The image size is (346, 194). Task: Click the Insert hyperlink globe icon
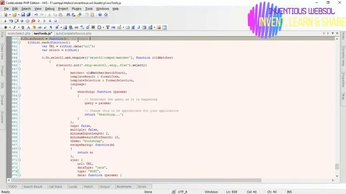pyautogui.click(x=71, y=27)
